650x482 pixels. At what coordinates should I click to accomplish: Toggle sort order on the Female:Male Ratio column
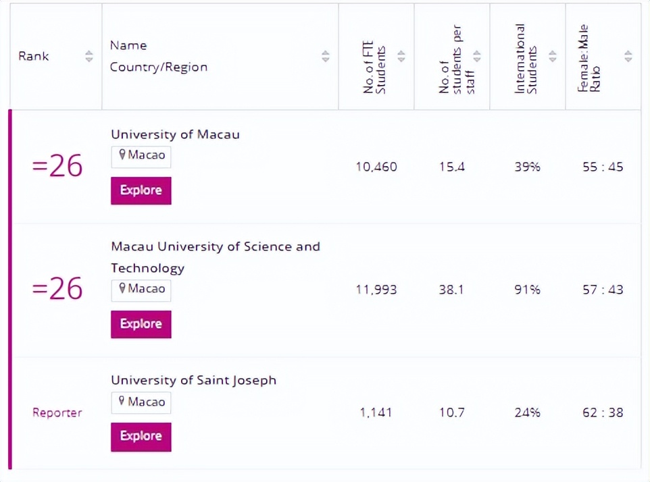[628, 57]
